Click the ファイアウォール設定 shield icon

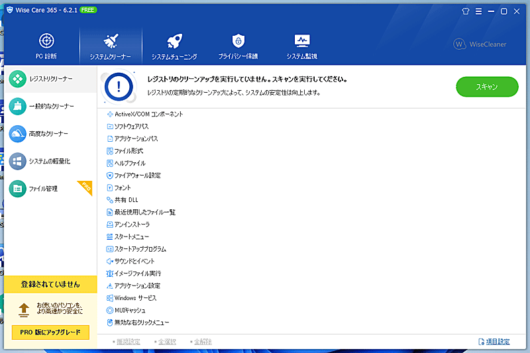(110, 176)
